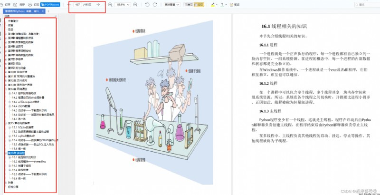Close the 目录 outline panel
380x195 pixels.
pos(56,16)
